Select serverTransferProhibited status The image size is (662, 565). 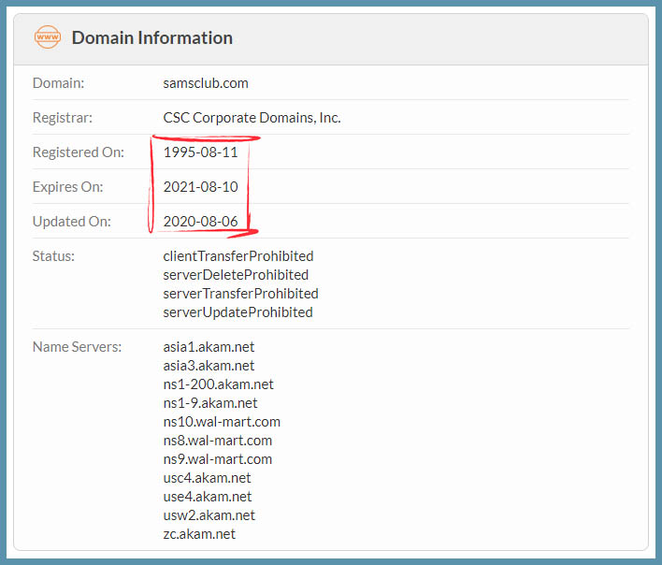(240, 294)
